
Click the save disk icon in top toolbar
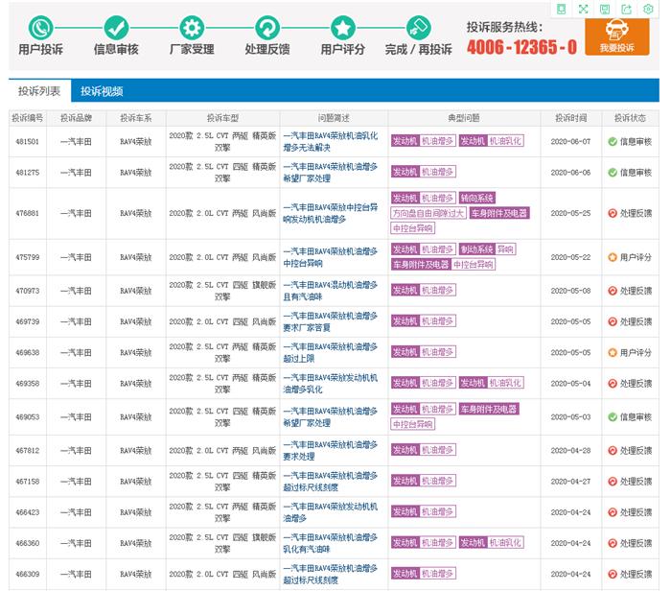pyautogui.click(x=605, y=9)
